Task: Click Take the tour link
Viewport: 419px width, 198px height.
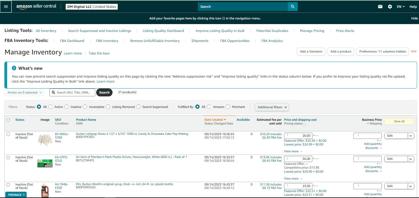Action: point(99,53)
